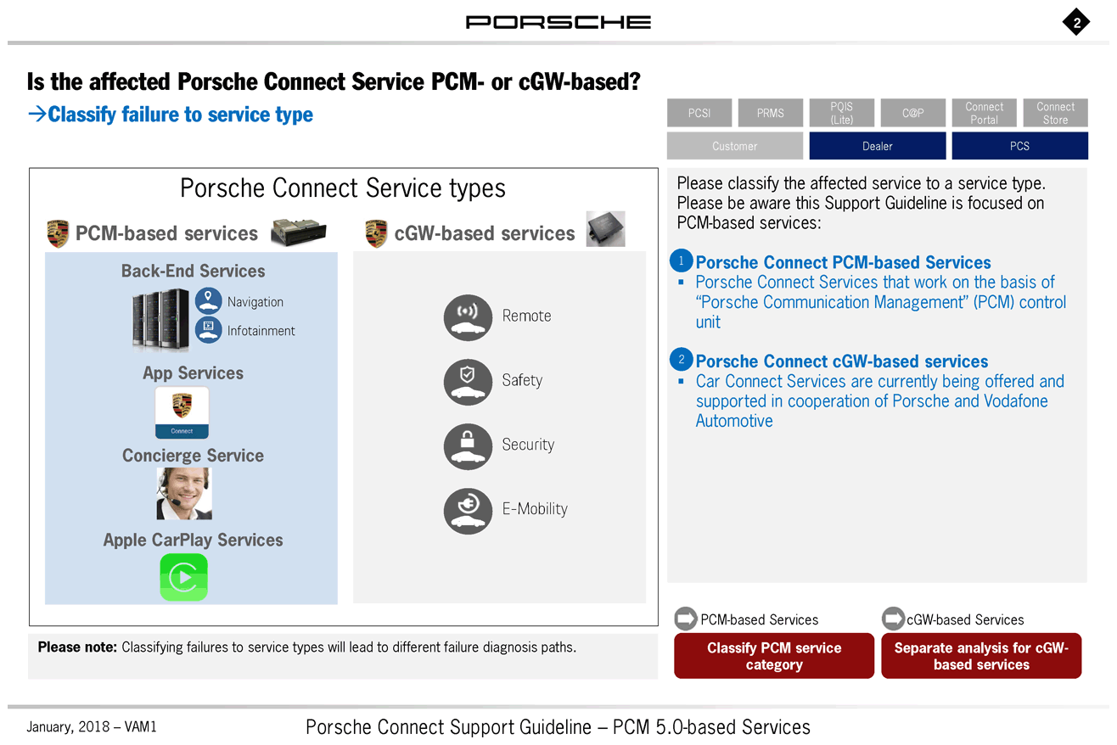Open the Connect Portal tab

(x=985, y=113)
